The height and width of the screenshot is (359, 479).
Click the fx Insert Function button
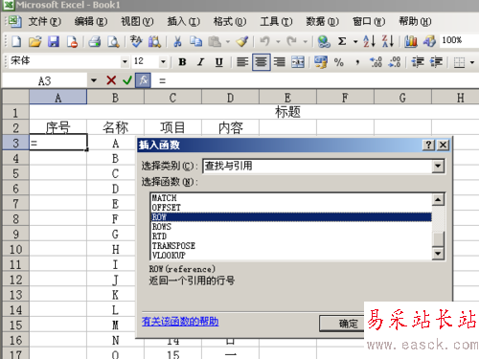(143, 80)
